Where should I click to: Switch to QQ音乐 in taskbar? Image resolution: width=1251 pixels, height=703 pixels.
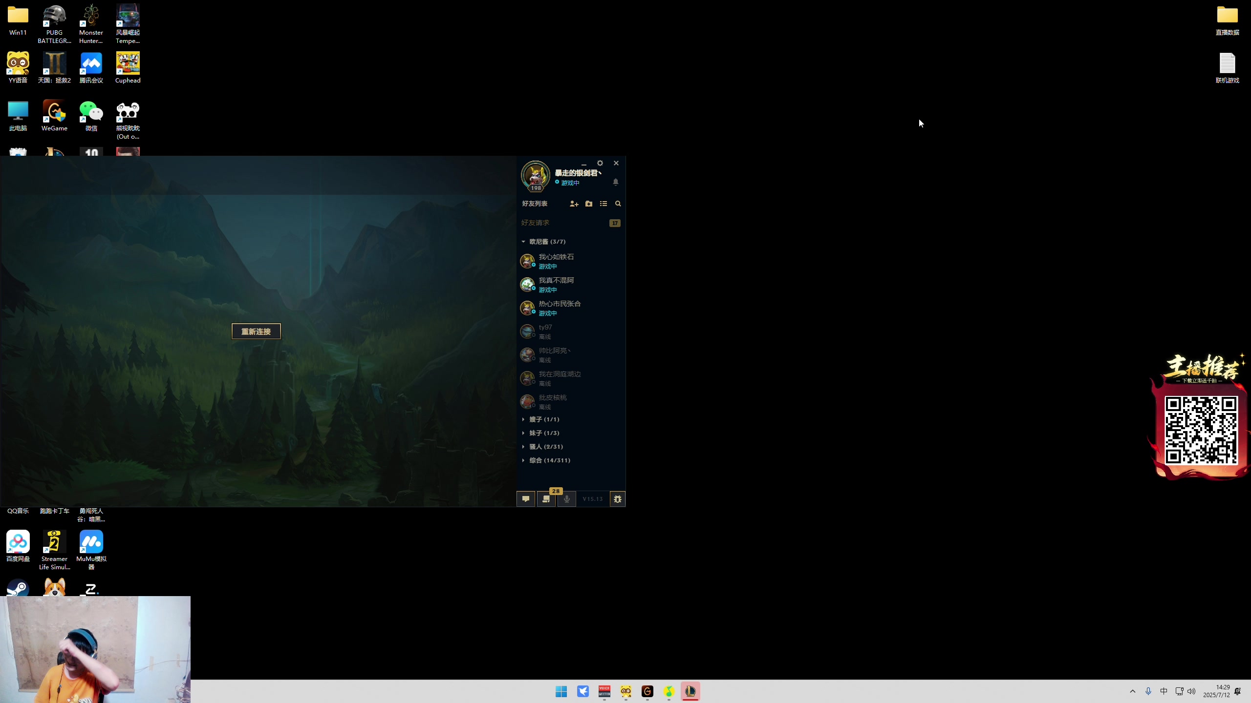point(669,691)
